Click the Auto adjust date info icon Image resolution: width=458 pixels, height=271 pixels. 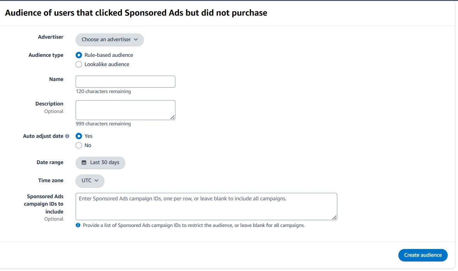[x=67, y=136]
